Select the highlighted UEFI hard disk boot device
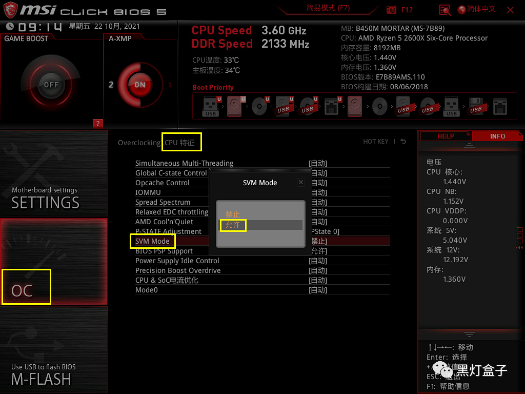 coord(235,106)
